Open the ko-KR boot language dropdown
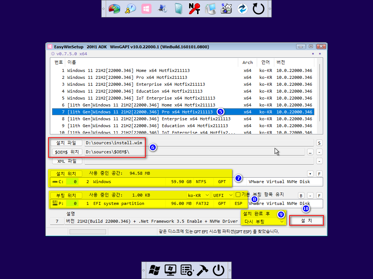This screenshot has height=279, width=373. tap(198, 195)
